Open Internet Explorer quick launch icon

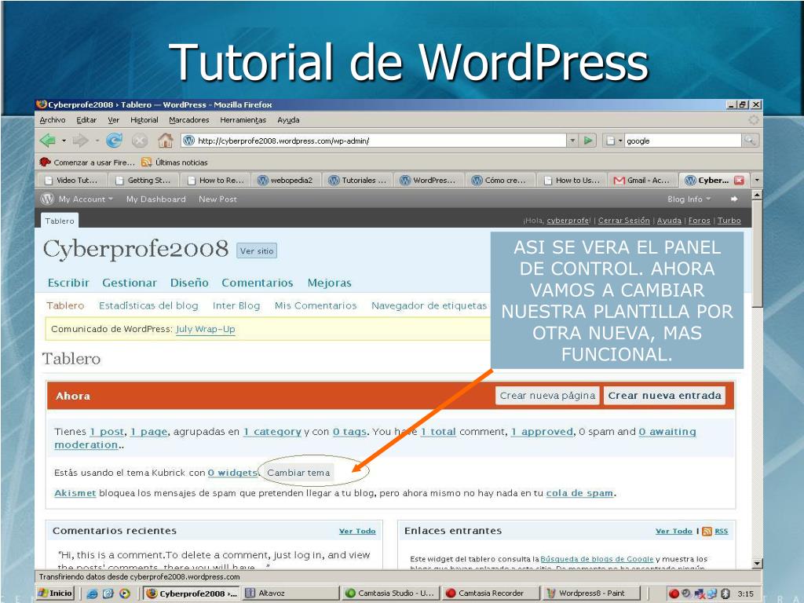click(x=92, y=594)
